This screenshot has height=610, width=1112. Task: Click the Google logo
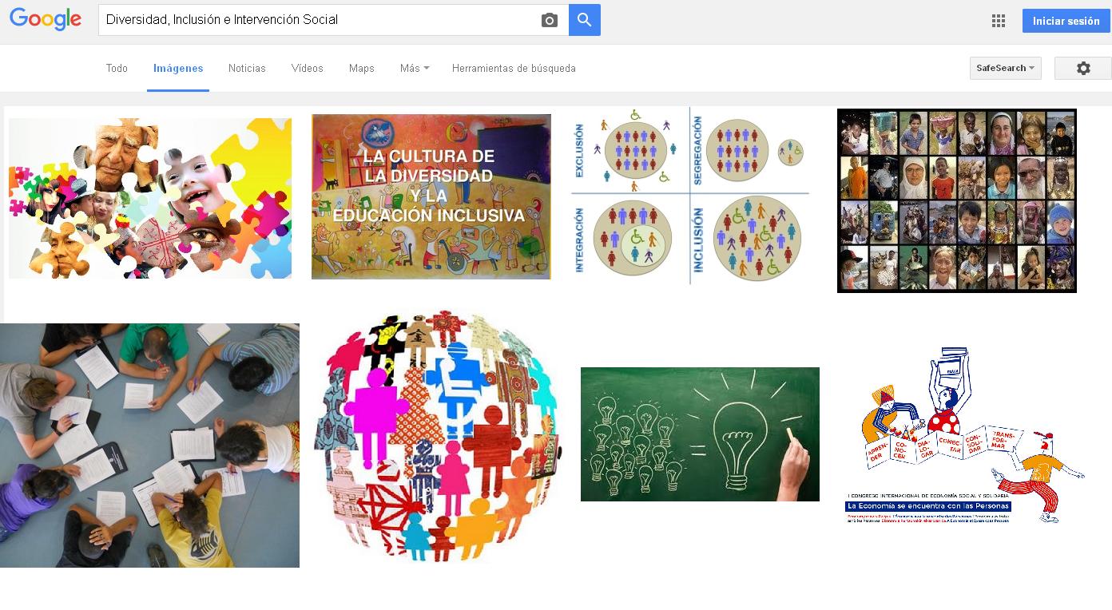pyautogui.click(x=46, y=20)
